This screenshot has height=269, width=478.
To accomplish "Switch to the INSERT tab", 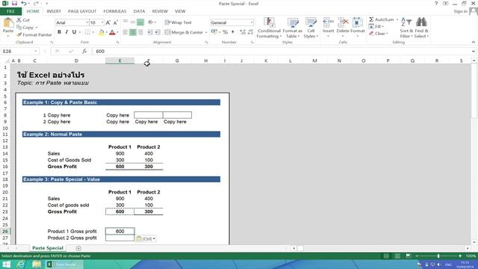I will (x=54, y=11).
